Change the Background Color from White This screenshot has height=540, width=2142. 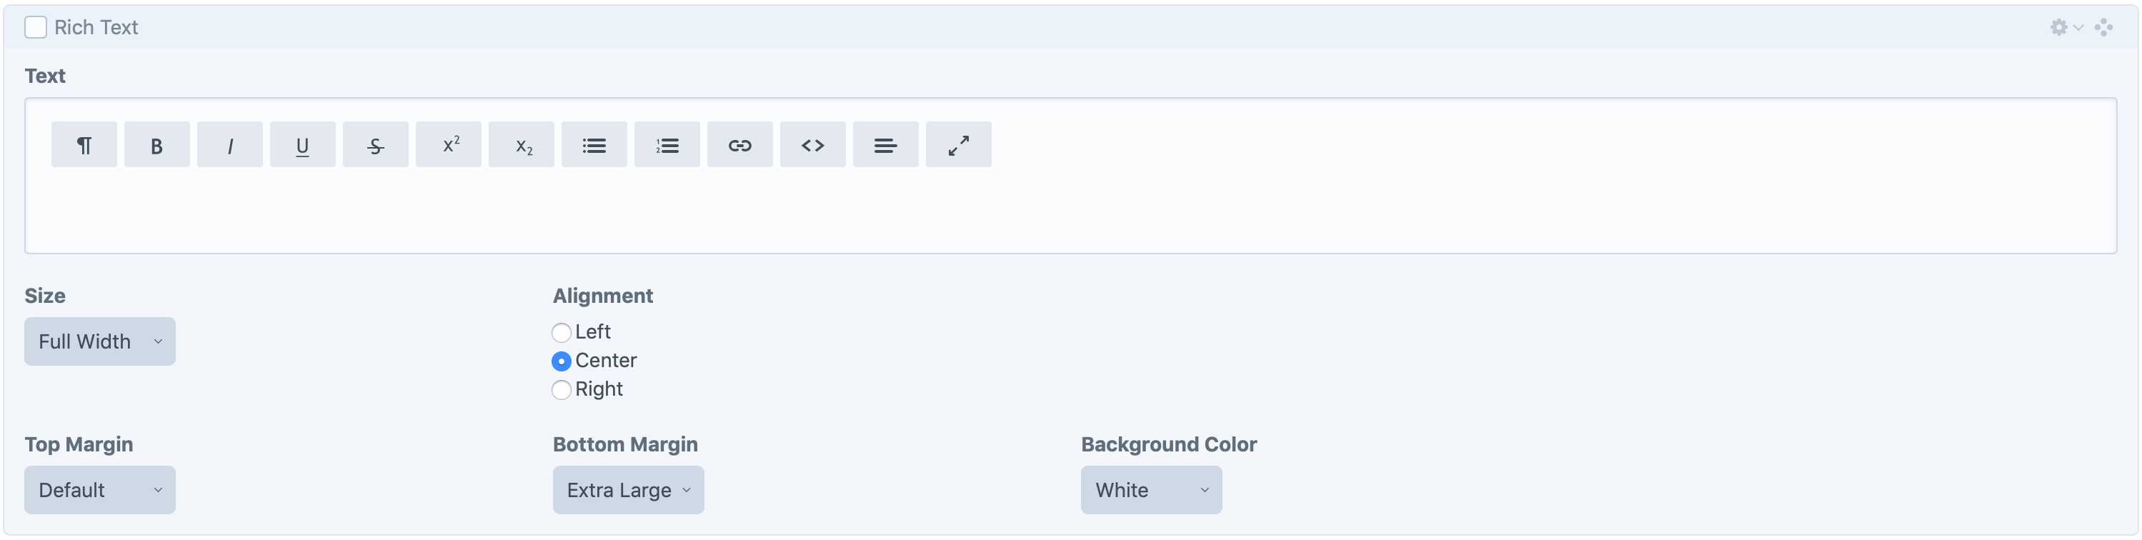pyautogui.click(x=1151, y=490)
